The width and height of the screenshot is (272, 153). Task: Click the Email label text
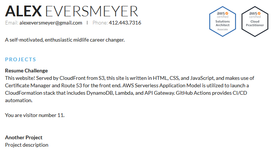(x=12, y=23)
